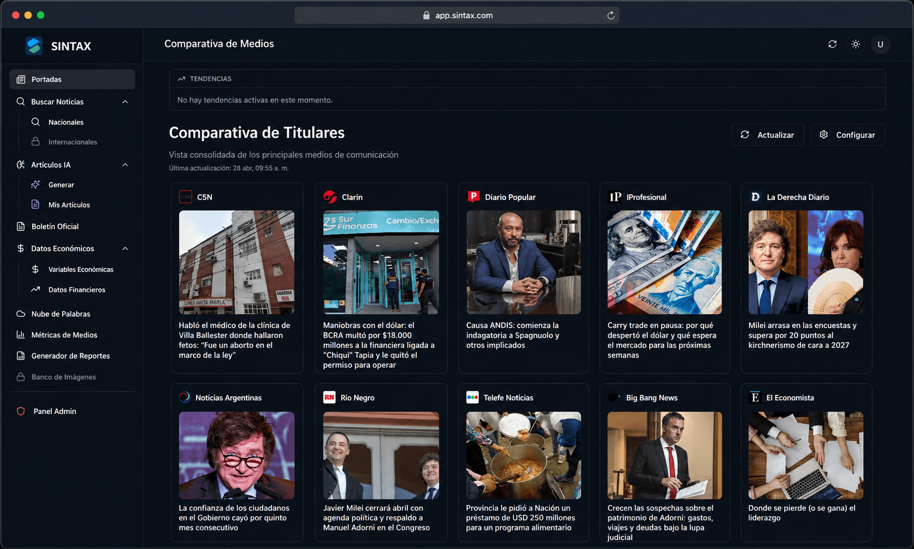The image size is (914, 549).
Task: Click the Clarín Sur Finanzas photo
Action: point(381,262)
